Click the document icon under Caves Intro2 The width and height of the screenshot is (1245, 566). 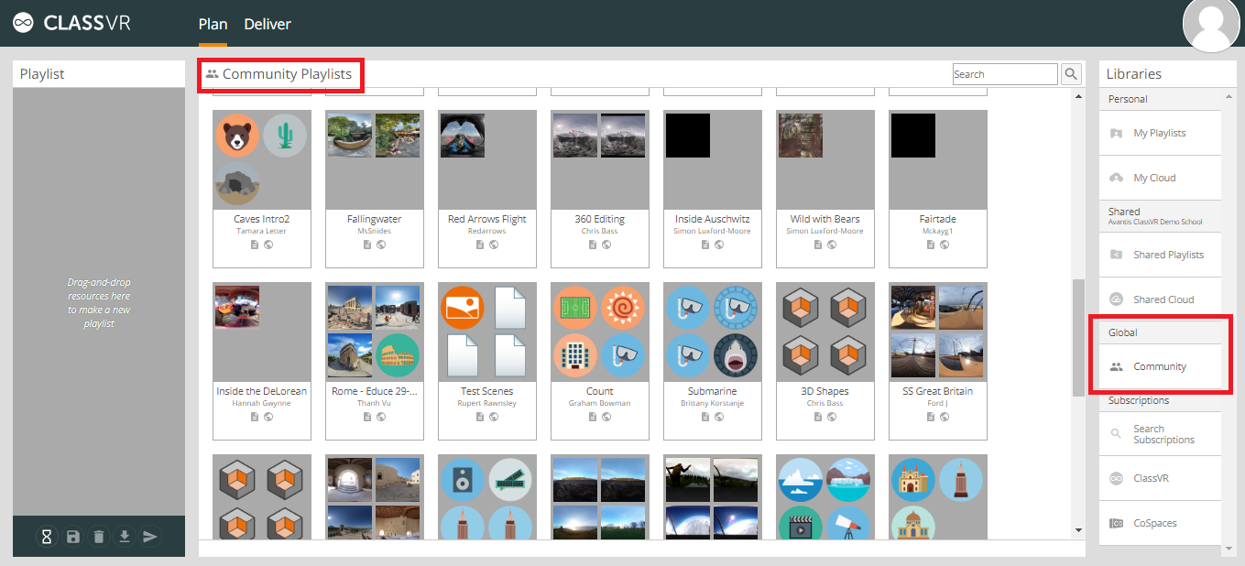pos(254,245)
